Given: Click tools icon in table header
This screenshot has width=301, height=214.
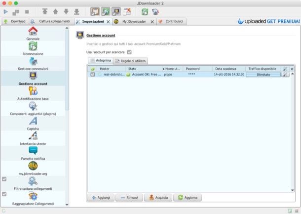Looking at the screenshot, I should coord(285,69).
